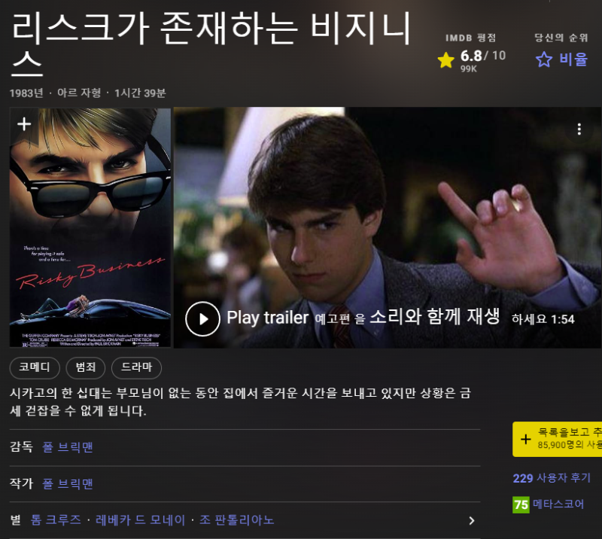Expand the cast list chevron arrow
The height and width of the screenshot is (539, 602).
[472, 520]
